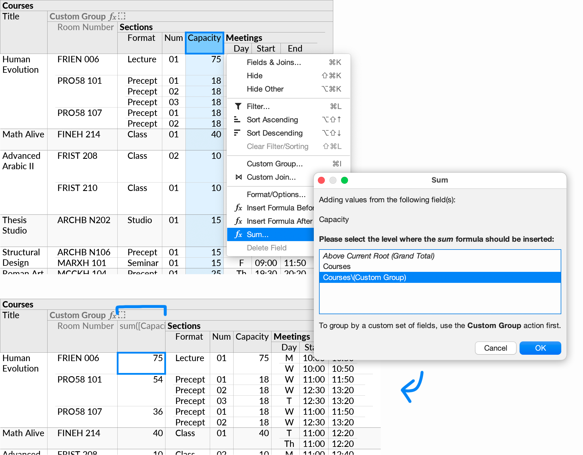Screen dimensions: 583x455
Task: Open Format/Options menu entry
Action: tap(276, 194)
